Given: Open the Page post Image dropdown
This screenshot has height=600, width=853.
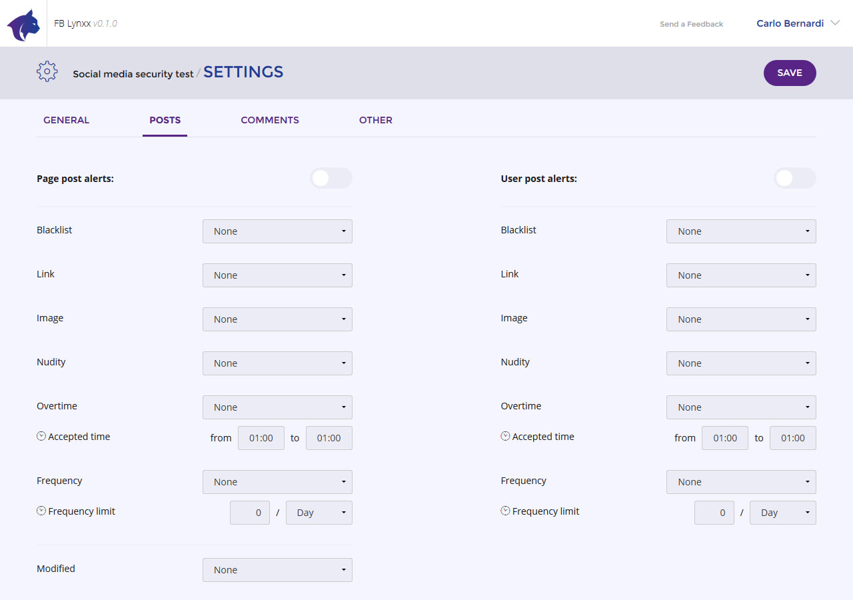Looking at the screenshot, I should pyautogui.click(x=277, y=319).
